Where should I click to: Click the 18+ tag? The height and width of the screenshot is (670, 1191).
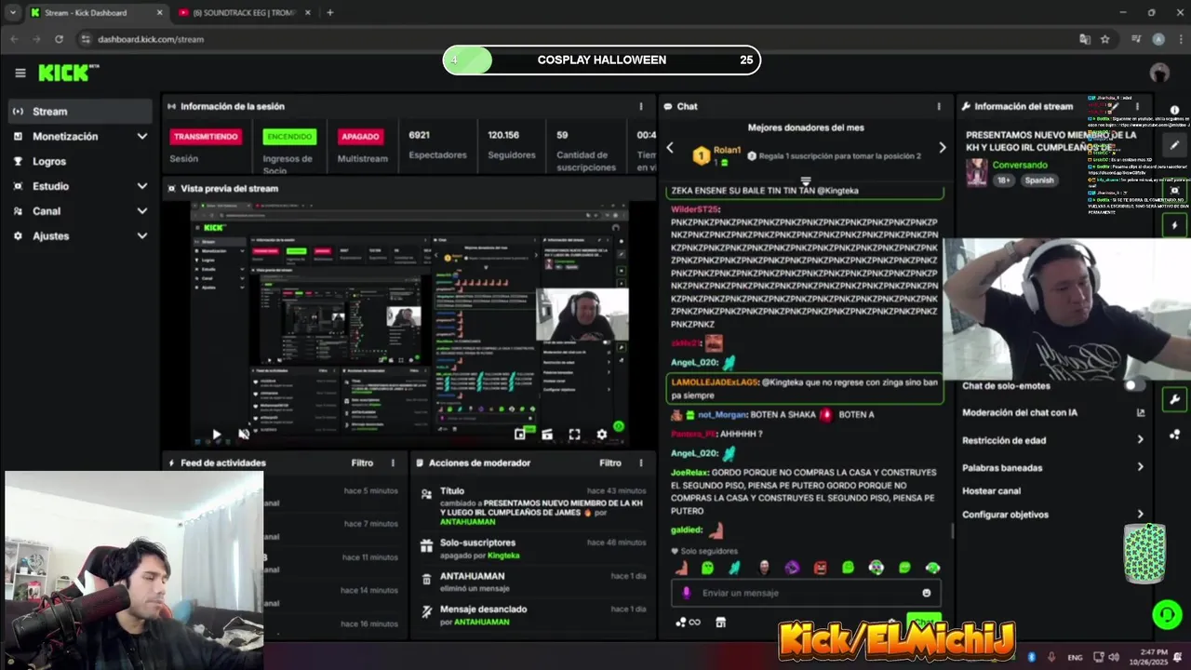click(1005, 181)
